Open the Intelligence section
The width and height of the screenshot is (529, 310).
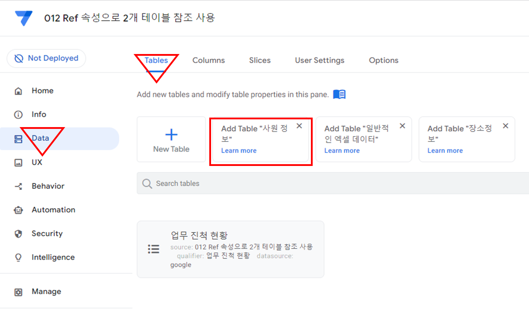click(x=53, y=257)
